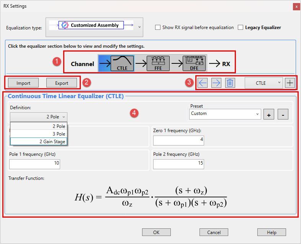
Task: Open the Equalization type dropdown
Action: (139, 27)
